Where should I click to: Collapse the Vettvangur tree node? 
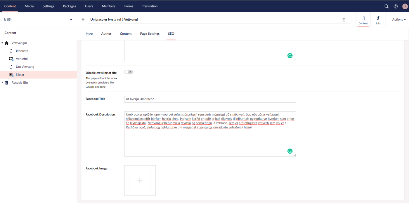[2, 43]
